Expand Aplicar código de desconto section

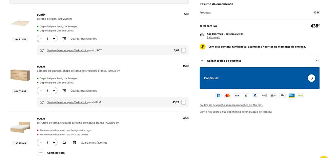tap(259, 61)
